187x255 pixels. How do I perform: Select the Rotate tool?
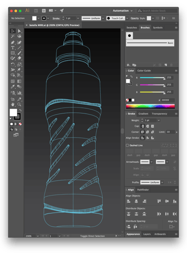click(12, 64)
